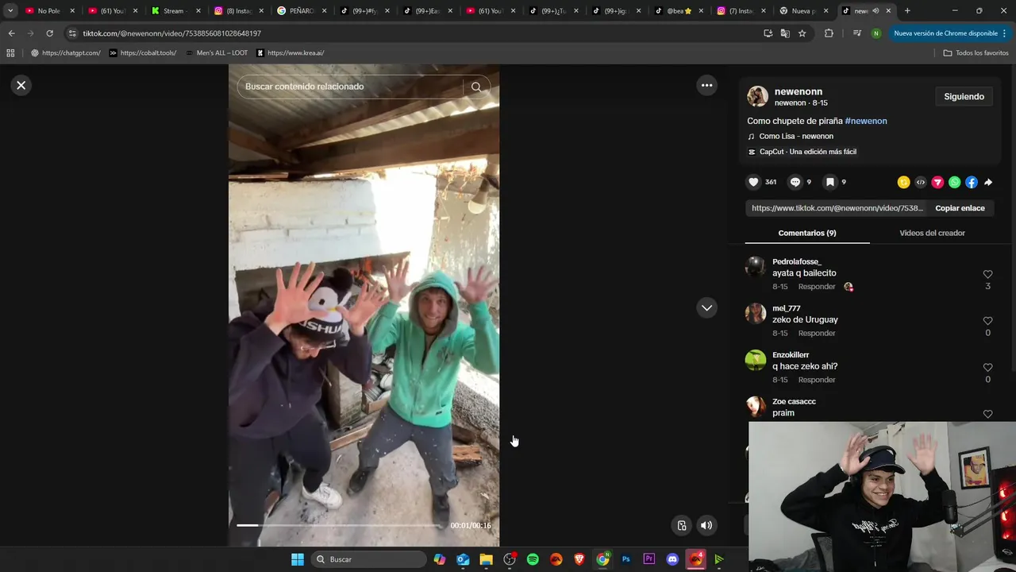
Task: Share the video via the red send icon
Action: pyautogui.click(x=937, y=182)
